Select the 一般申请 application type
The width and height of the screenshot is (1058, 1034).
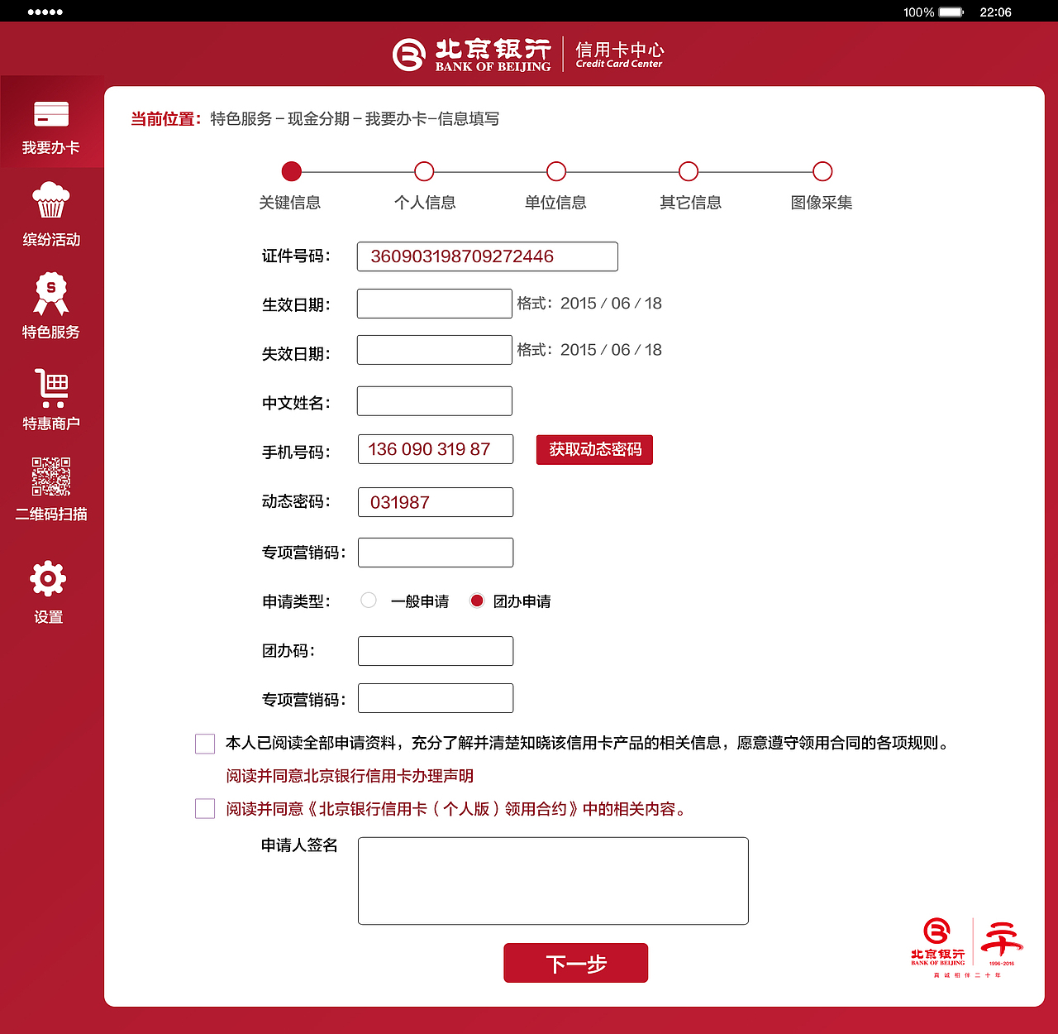(368, 601)
